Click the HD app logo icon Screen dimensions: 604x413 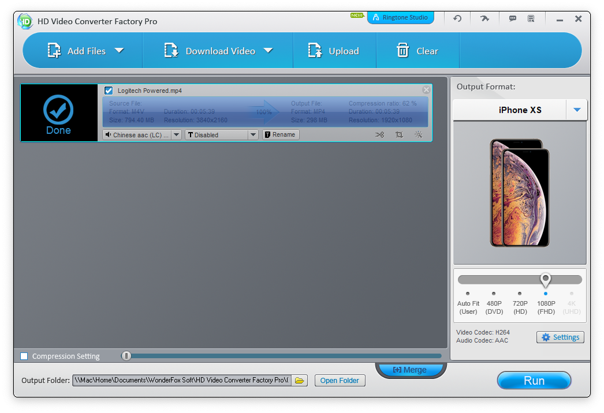click(25, 21)
